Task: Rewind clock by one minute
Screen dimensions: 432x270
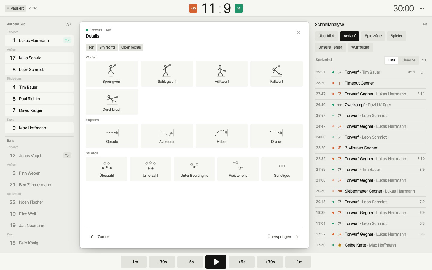Action: coord(134,262)
